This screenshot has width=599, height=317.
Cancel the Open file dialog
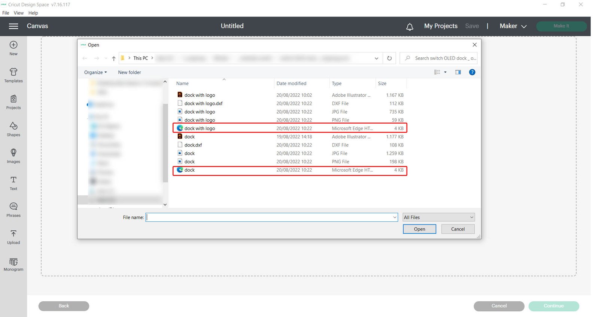tap(458, 229)
